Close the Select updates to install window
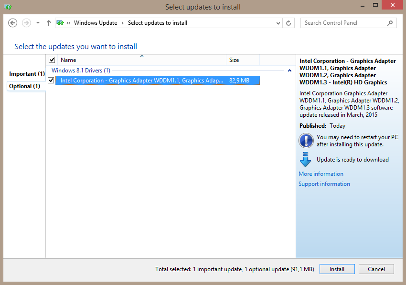The height and width of the screenshot is (285, 406). coord(392,5)
